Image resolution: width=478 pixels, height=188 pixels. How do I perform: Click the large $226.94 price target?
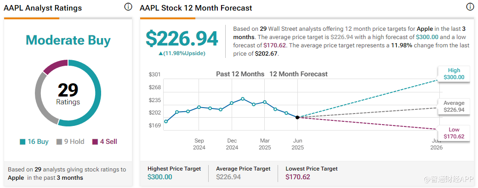182,39
